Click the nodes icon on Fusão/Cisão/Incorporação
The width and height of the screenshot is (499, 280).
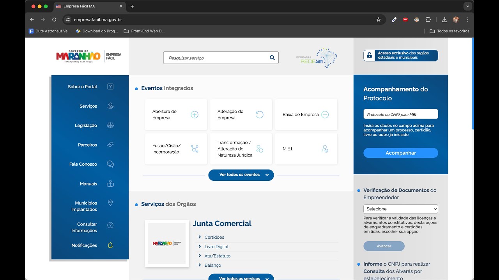(195, 149)
